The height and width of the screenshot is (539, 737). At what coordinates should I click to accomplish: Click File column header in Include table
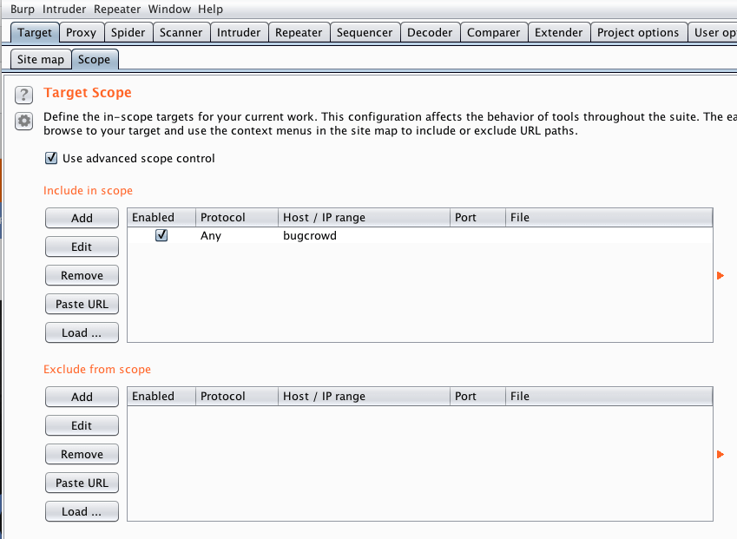click(609, 218)
